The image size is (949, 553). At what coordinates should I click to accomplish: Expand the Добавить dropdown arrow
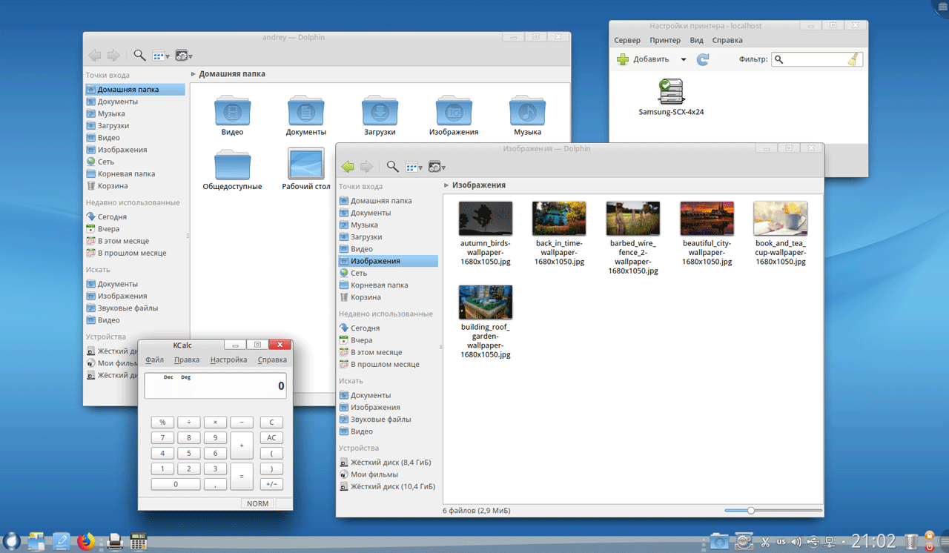(x=684, y=59)
